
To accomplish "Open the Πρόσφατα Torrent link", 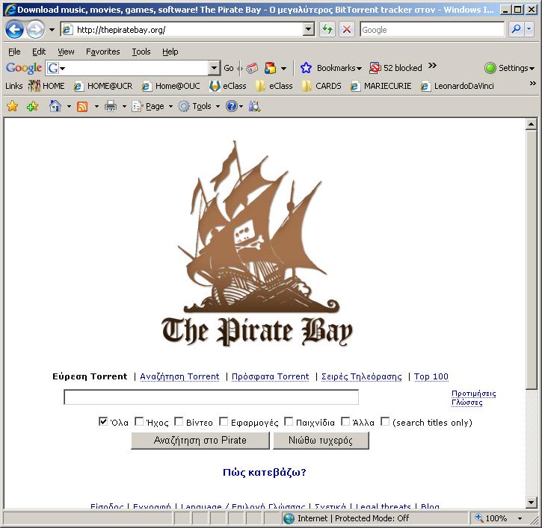I will (x=271, y=376).
